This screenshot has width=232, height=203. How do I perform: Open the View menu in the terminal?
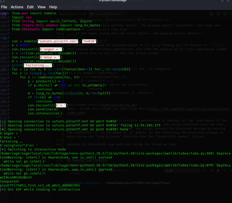[x=41, y=7]
